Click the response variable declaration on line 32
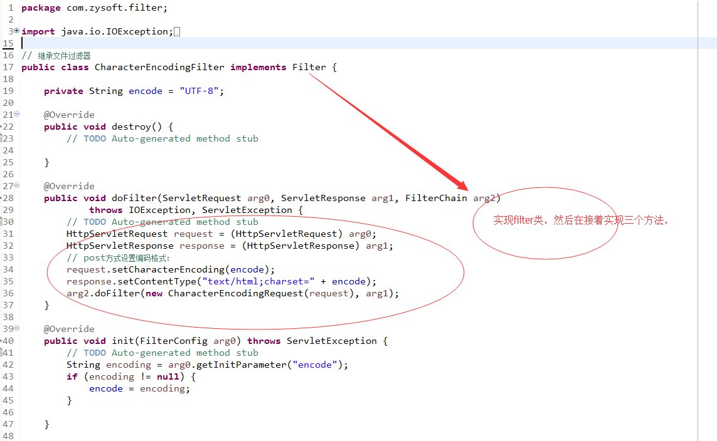 click(x=201, y=246)
